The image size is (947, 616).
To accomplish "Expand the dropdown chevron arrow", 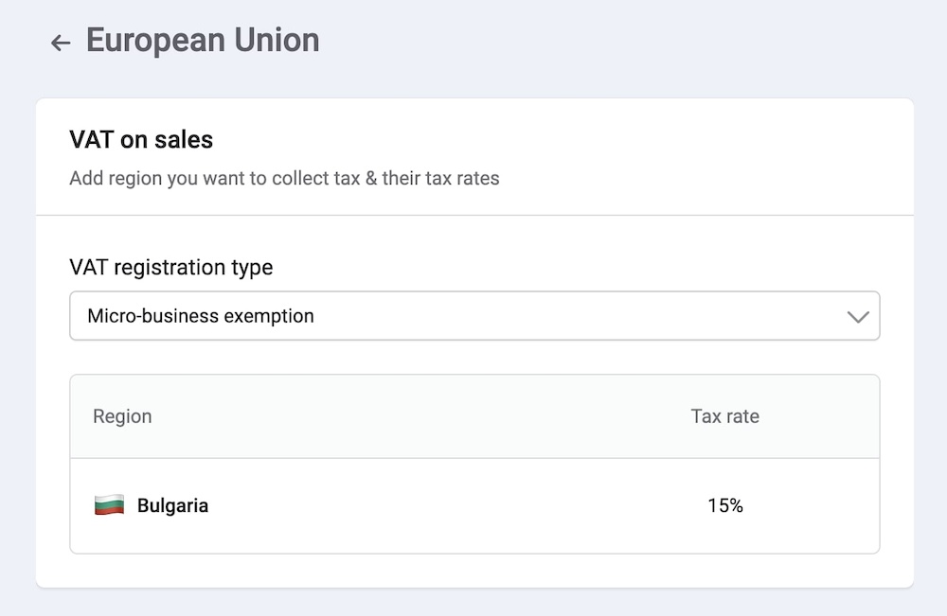I will click(x=858, y=316).
